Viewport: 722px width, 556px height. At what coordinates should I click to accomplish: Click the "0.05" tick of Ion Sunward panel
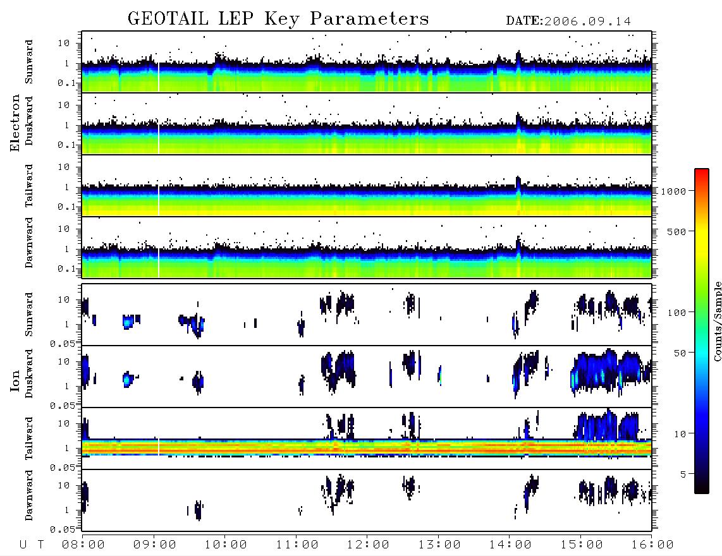click(x=62, y=344)
